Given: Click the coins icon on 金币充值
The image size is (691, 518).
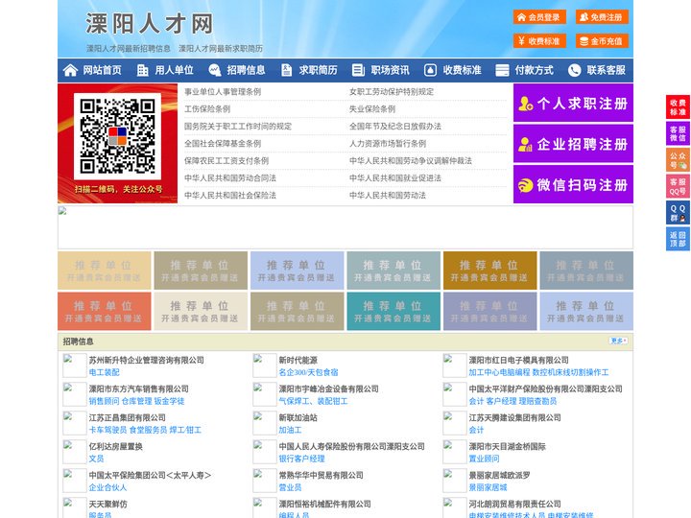Looking at the screenshot, I should click(584, 41).
